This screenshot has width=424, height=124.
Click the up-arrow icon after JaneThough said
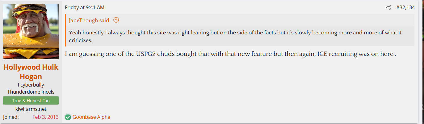click(x=116, y=20)
